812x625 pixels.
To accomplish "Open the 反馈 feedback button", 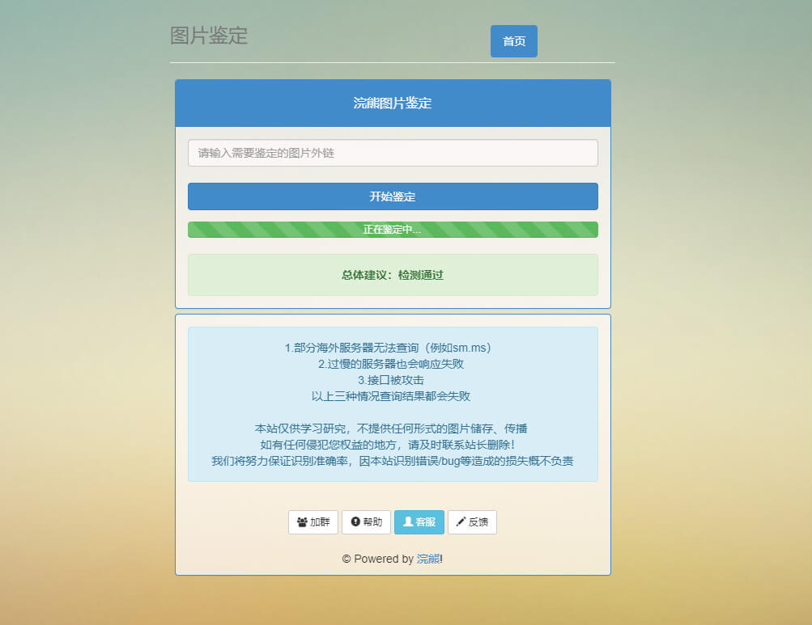I will pyautogui.click(x=472, y=522).
